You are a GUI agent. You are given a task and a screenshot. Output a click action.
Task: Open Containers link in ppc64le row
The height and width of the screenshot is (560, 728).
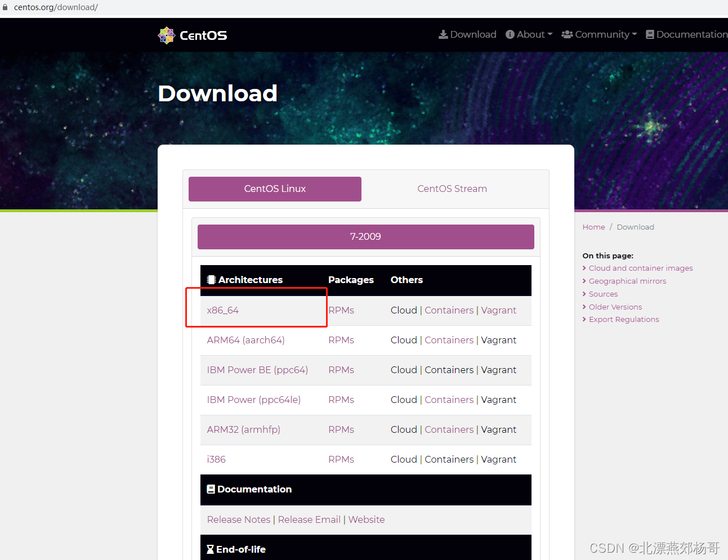[449, 400]
